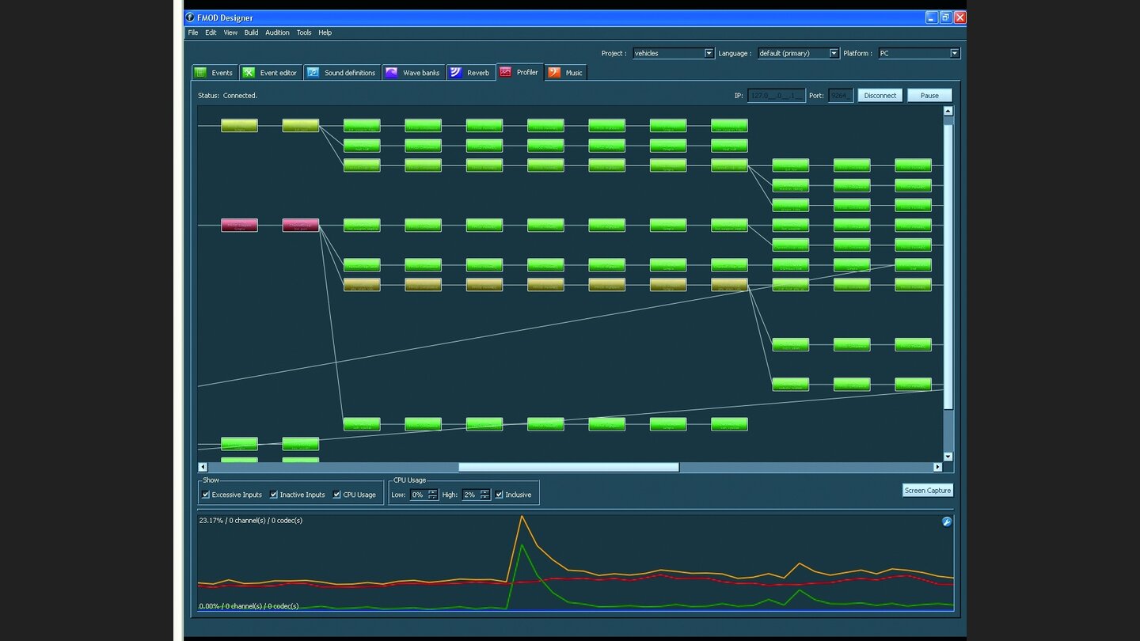Click the Port number field
1140x641 pixels.
(x=841, y=95)
